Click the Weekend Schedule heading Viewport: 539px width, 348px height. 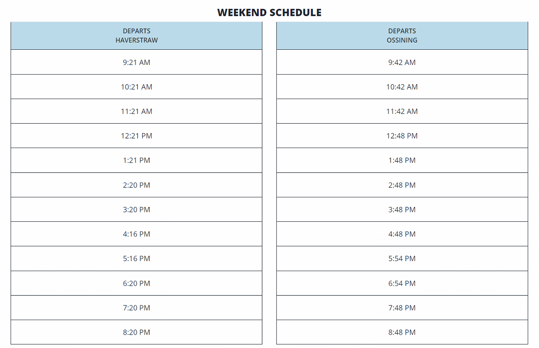click(269, 13)
